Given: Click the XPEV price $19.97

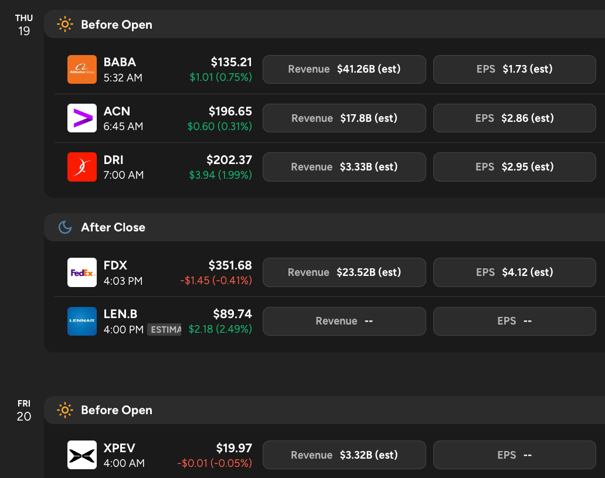Looking at the screenshot, I should [234, 448].
